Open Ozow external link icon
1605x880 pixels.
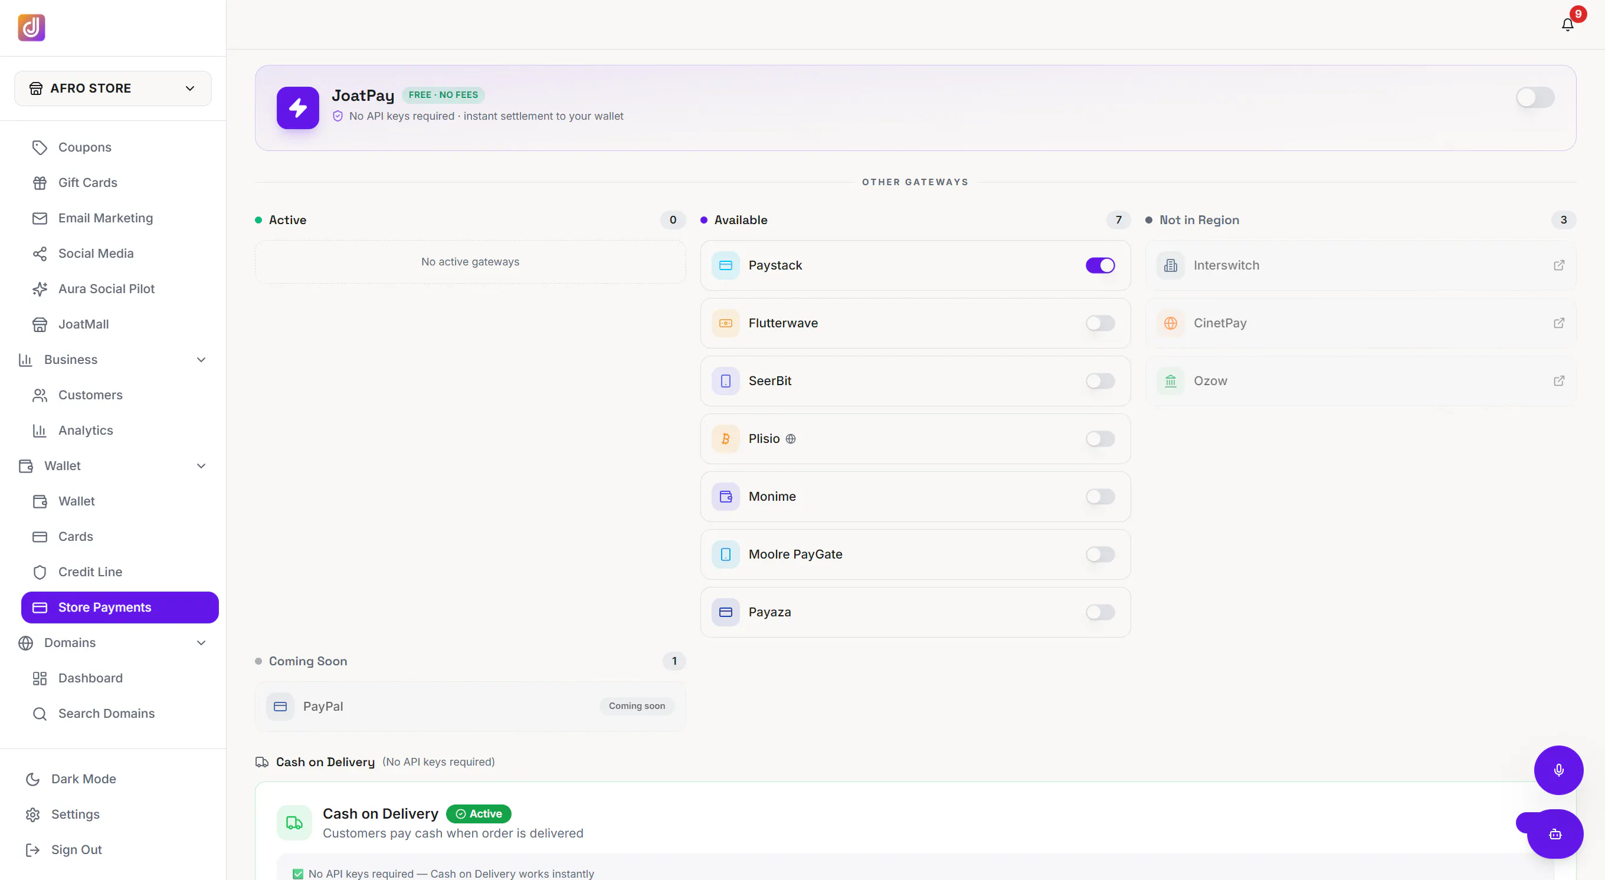1559,381
